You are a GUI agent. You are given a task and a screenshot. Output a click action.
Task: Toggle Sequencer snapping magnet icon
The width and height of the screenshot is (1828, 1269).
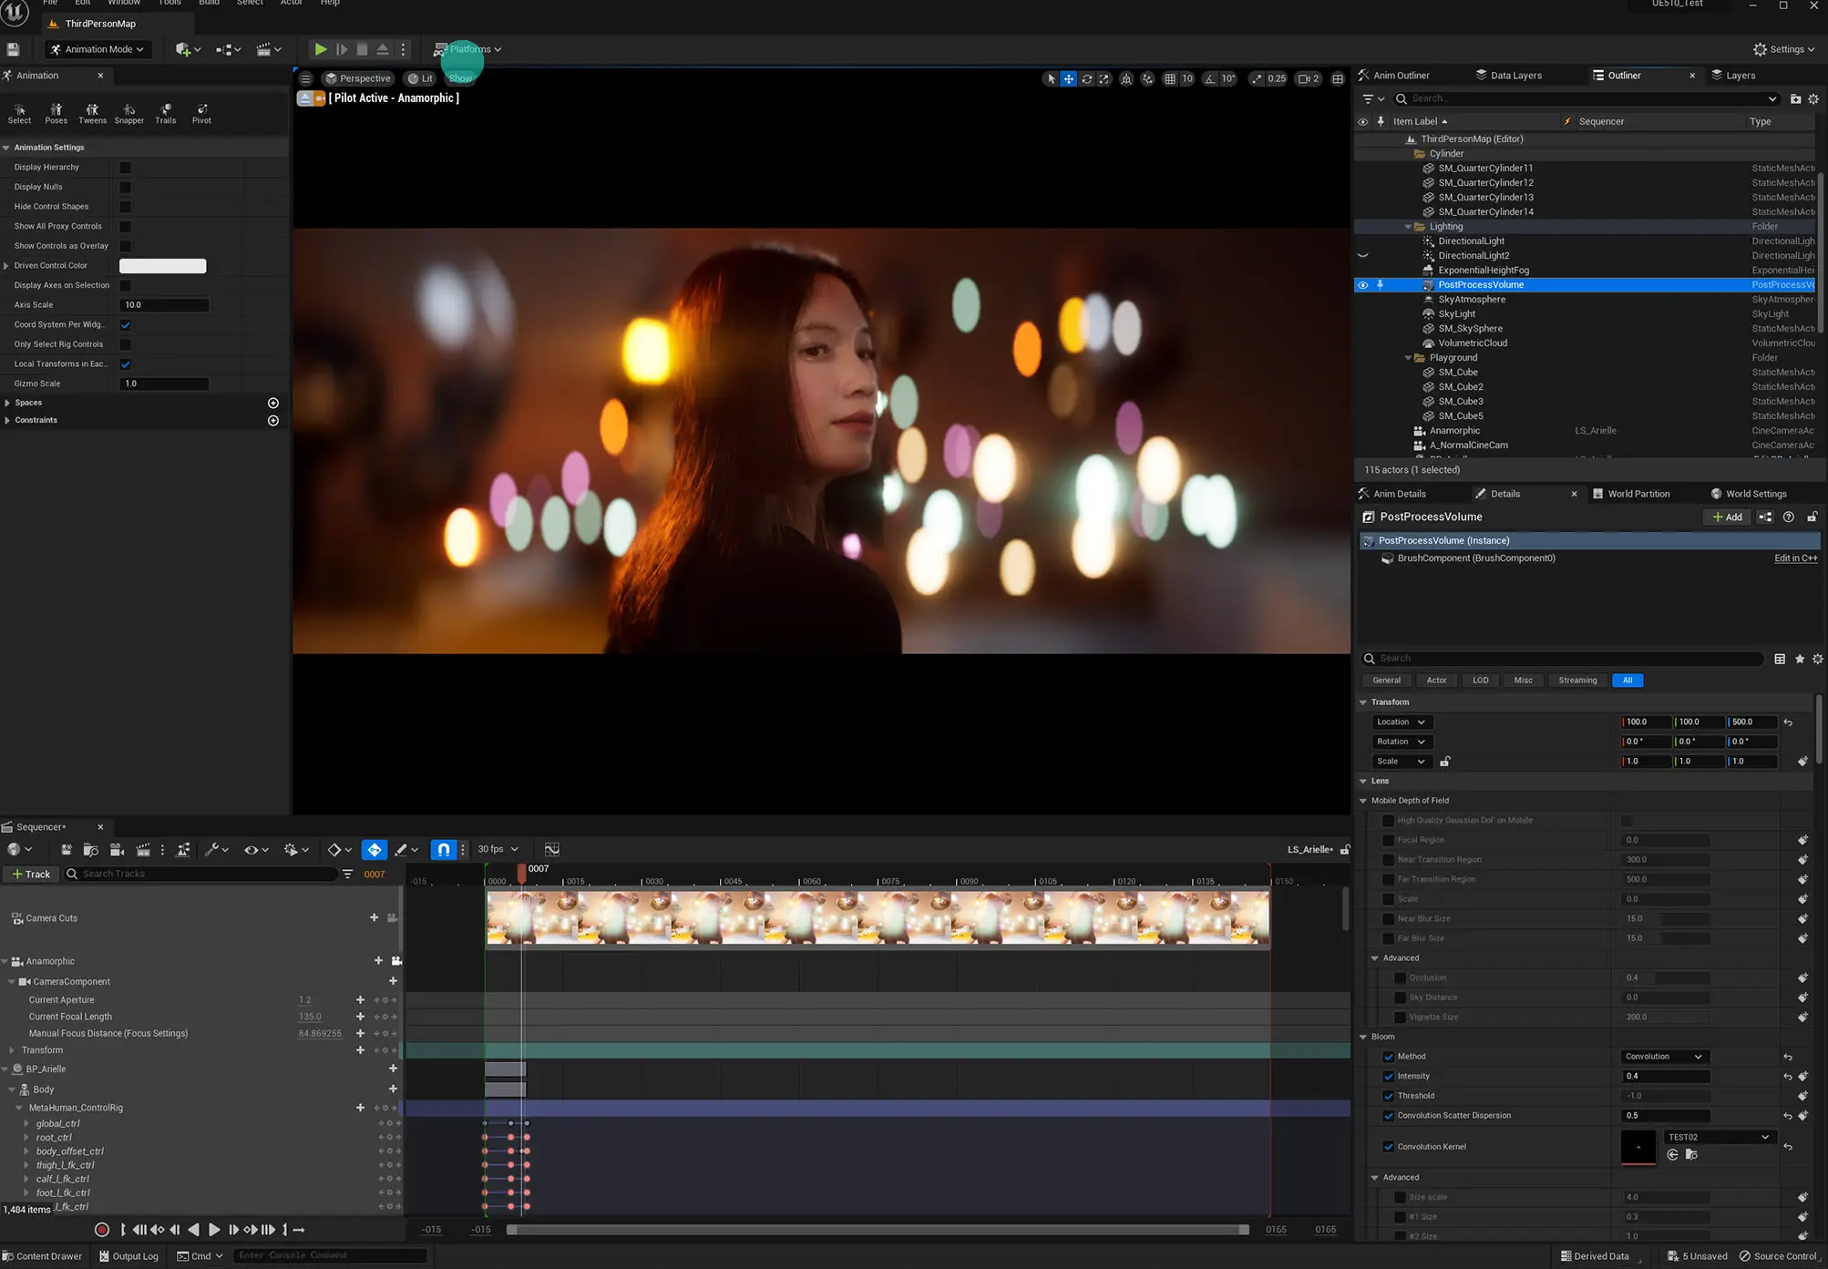[443, 849]
